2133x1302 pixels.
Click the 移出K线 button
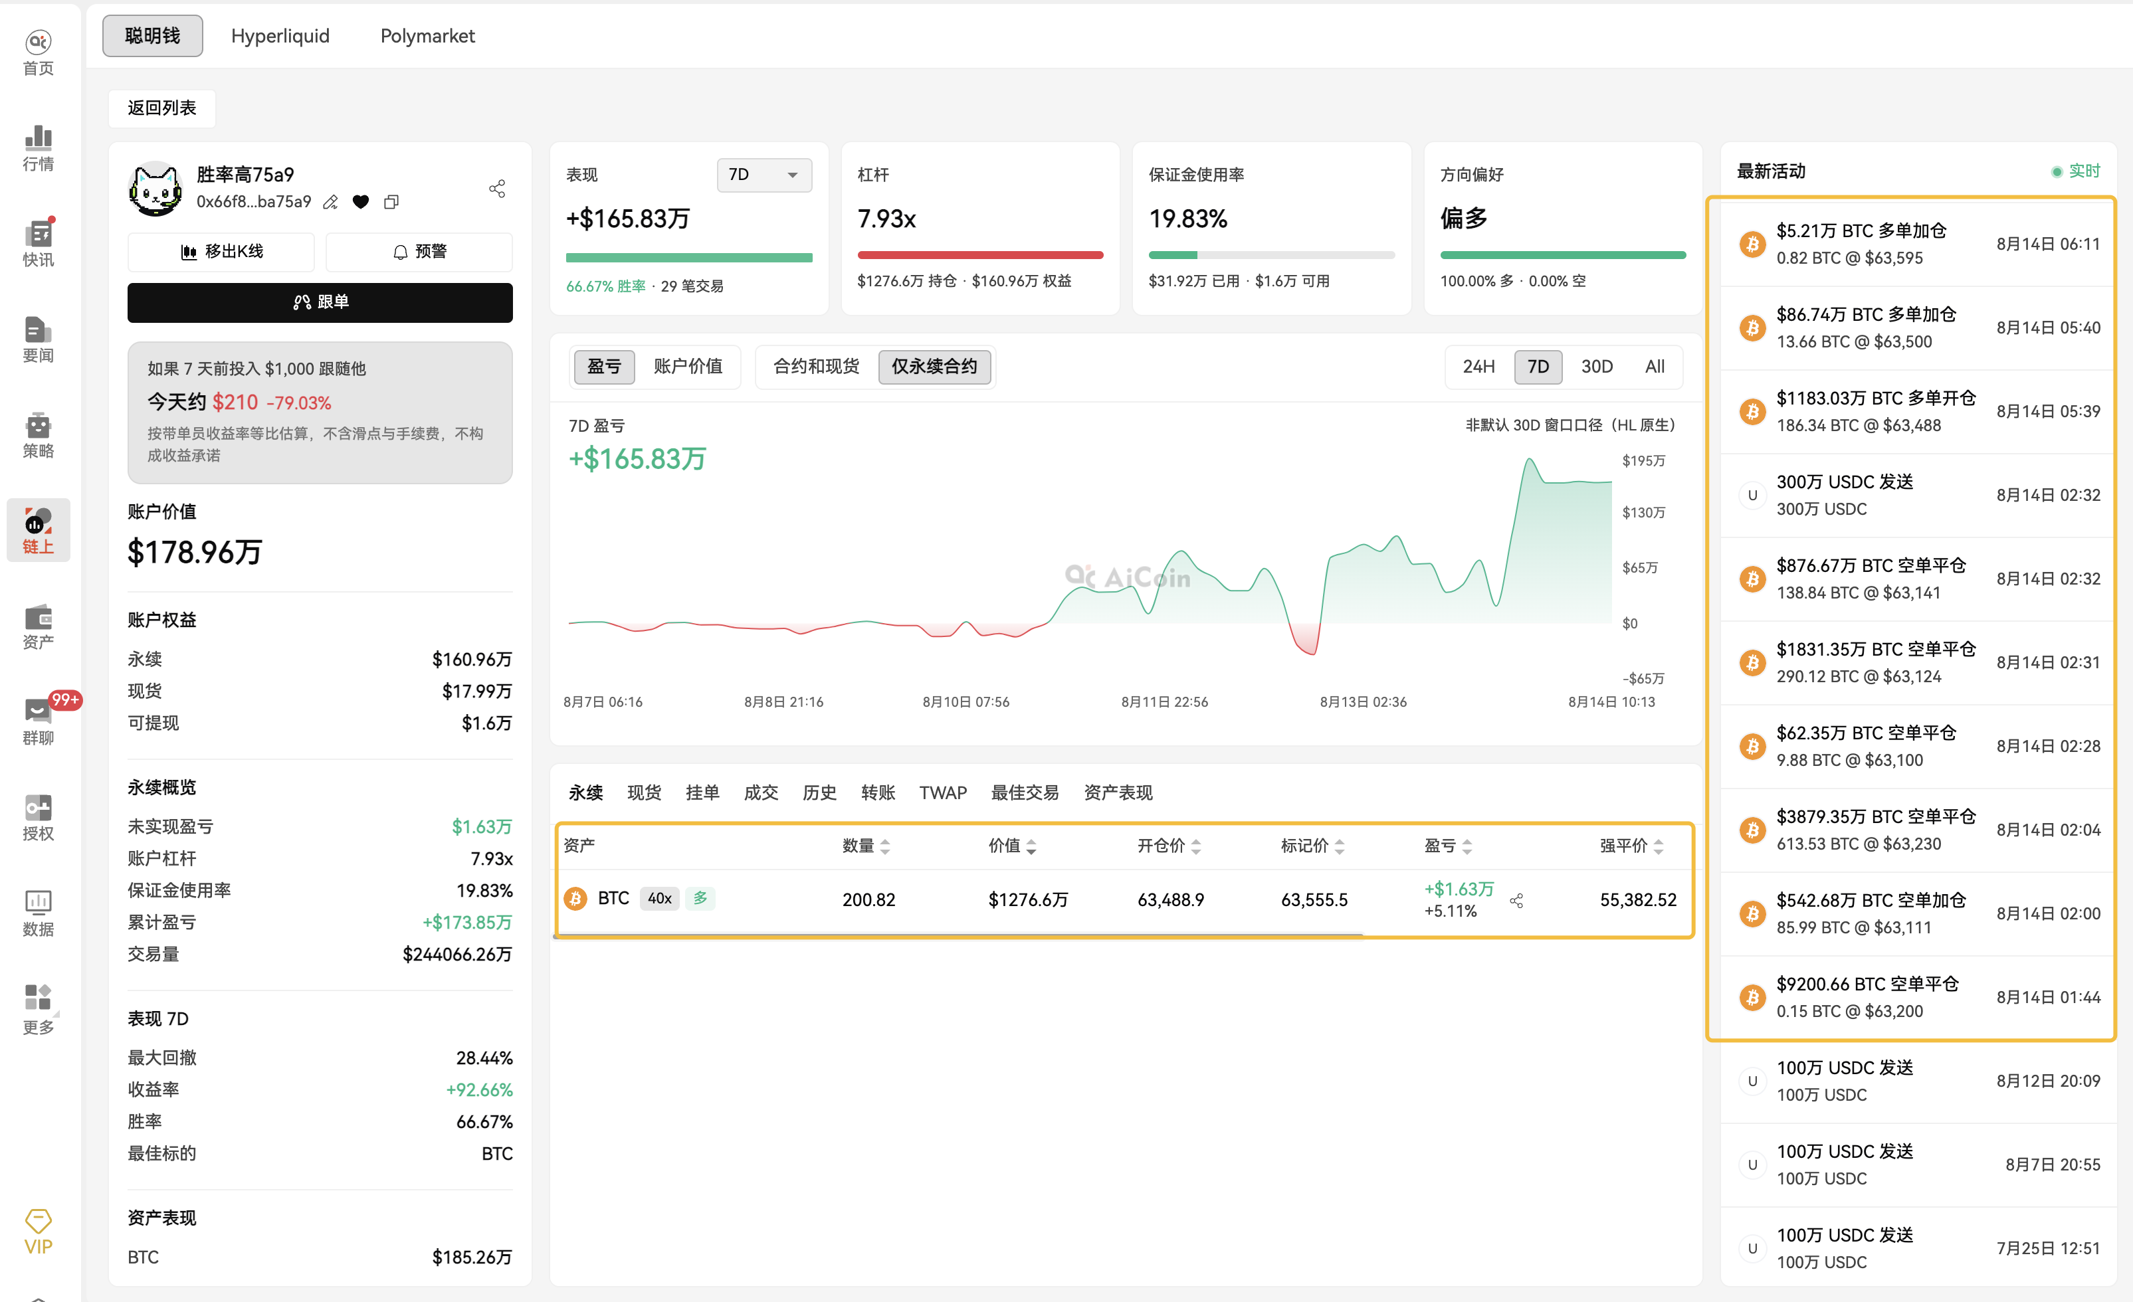click(222, 252)
